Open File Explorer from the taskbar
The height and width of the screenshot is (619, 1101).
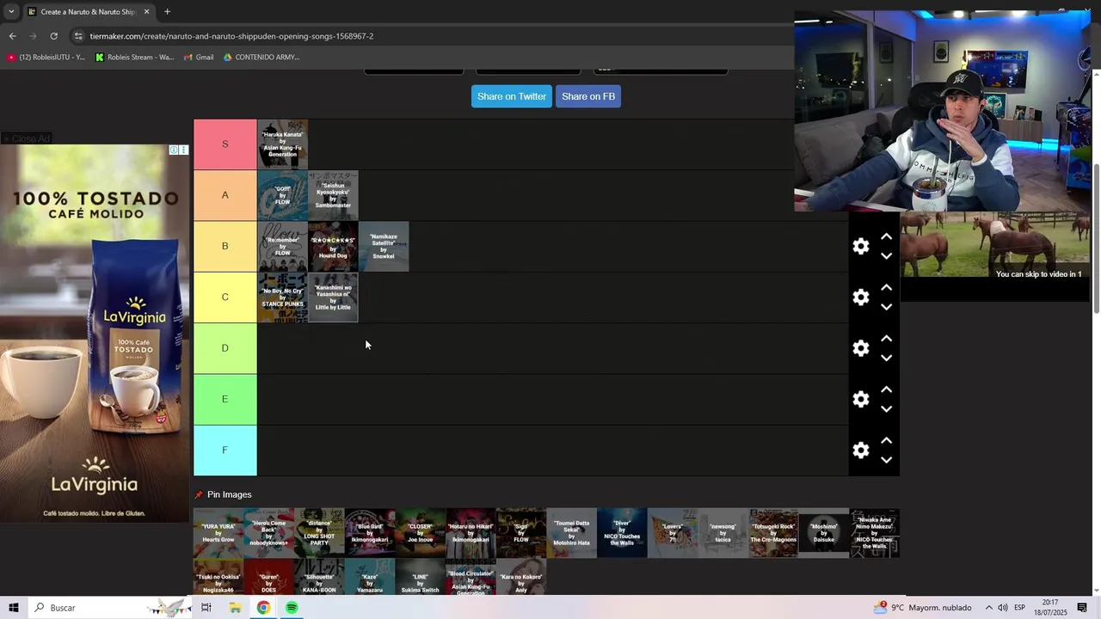pos(235,608)
